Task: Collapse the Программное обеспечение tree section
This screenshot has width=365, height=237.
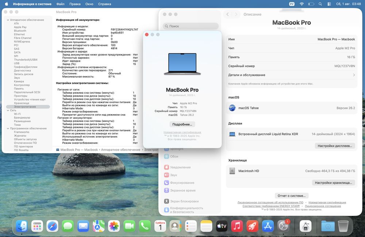Action: [x=8, y=128]
